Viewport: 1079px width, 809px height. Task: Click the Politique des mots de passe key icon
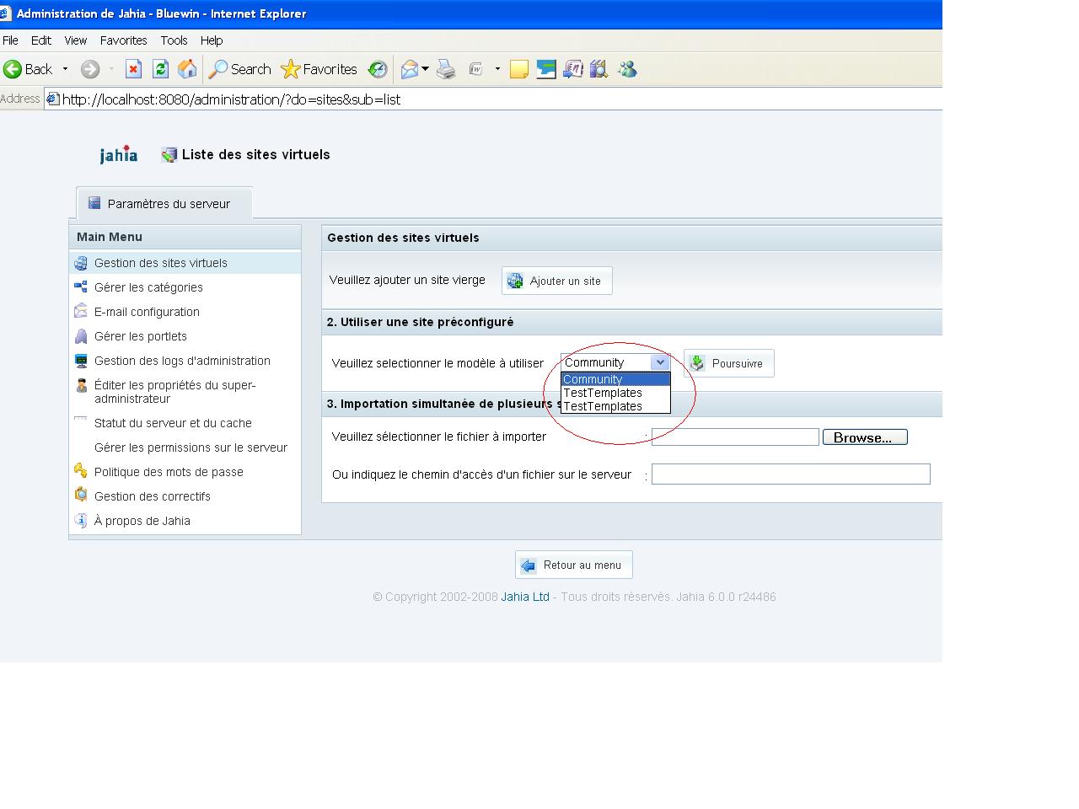pos(81,471)
